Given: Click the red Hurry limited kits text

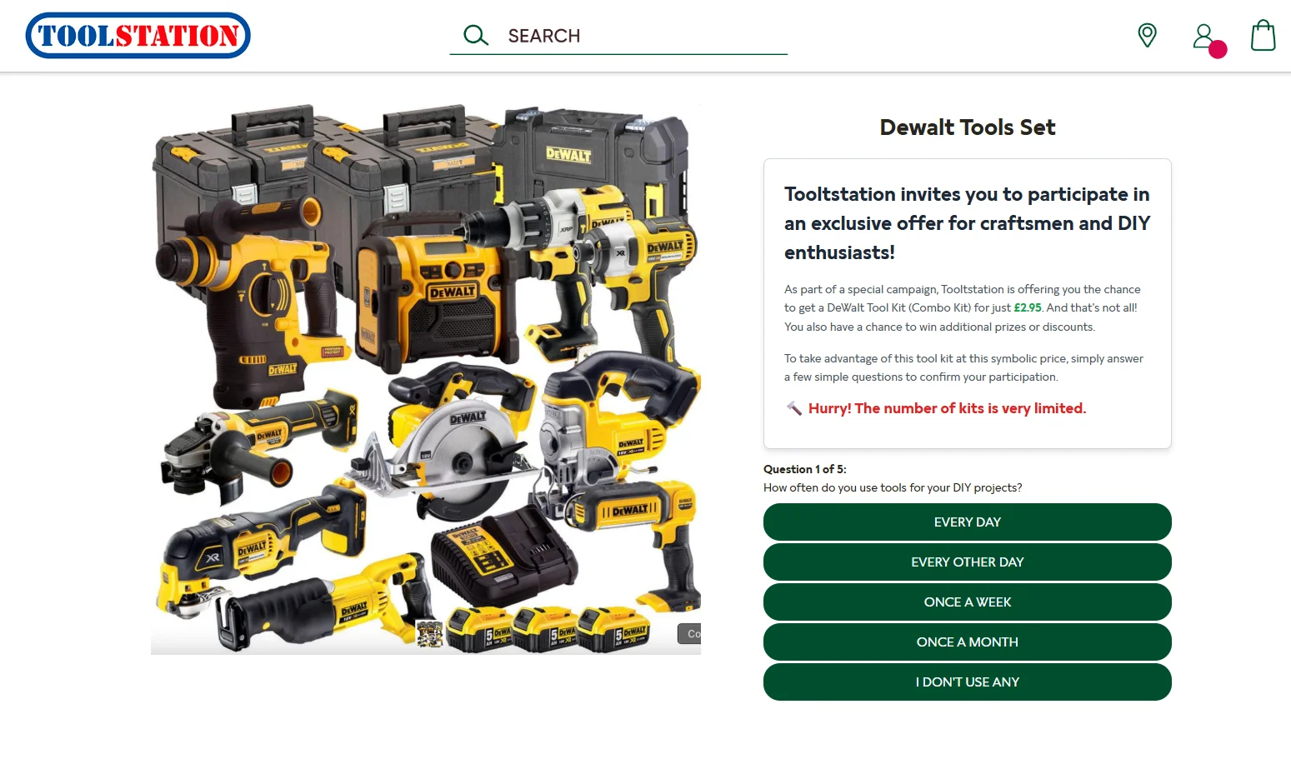Looking at the screenshot, I should [x=947, y=408].
